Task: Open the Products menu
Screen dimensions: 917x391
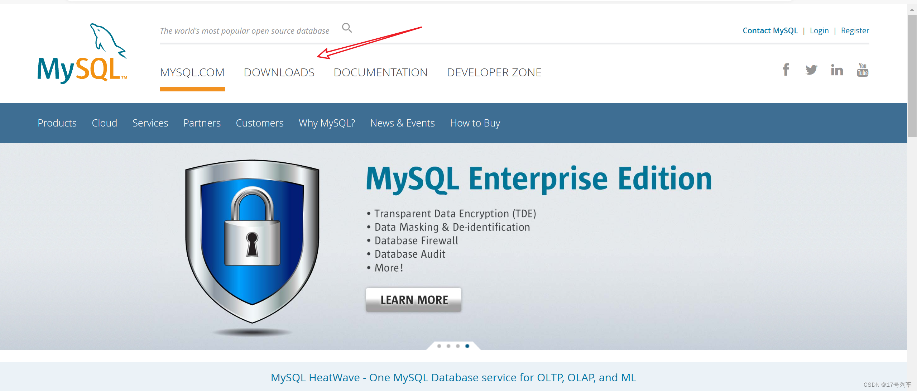Action: (57, 123)
